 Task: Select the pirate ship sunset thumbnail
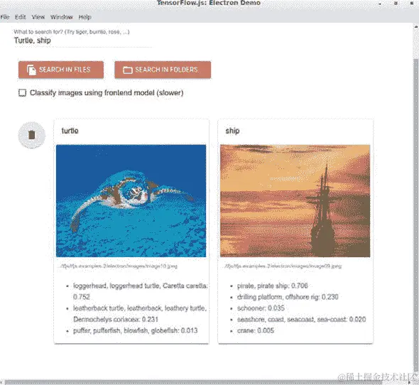[x=295, y=201]
